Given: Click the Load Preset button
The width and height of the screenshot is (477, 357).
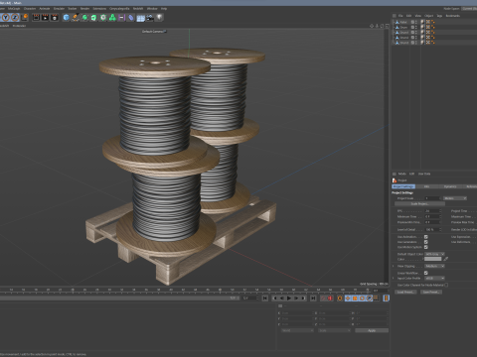Looking at the screenshot, I should pos(405,293).
